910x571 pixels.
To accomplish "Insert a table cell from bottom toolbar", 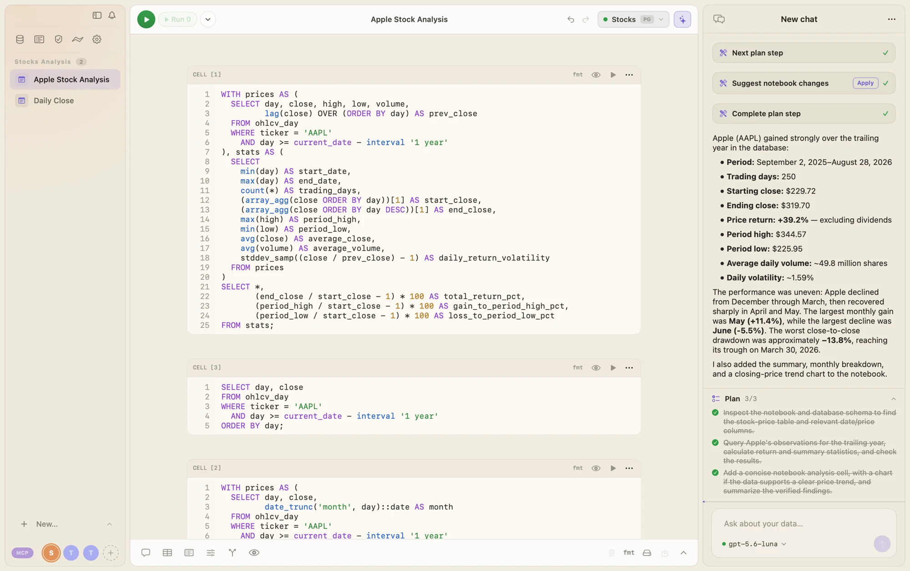I will pos(167,553).
